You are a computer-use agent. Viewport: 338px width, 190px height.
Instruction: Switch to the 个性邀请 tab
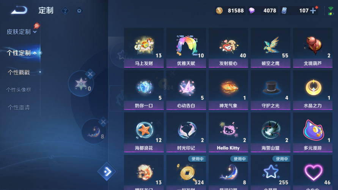click(x=19, y=107)
